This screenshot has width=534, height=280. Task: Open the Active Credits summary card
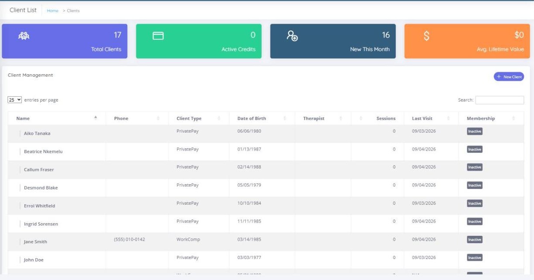coord(199,41)
